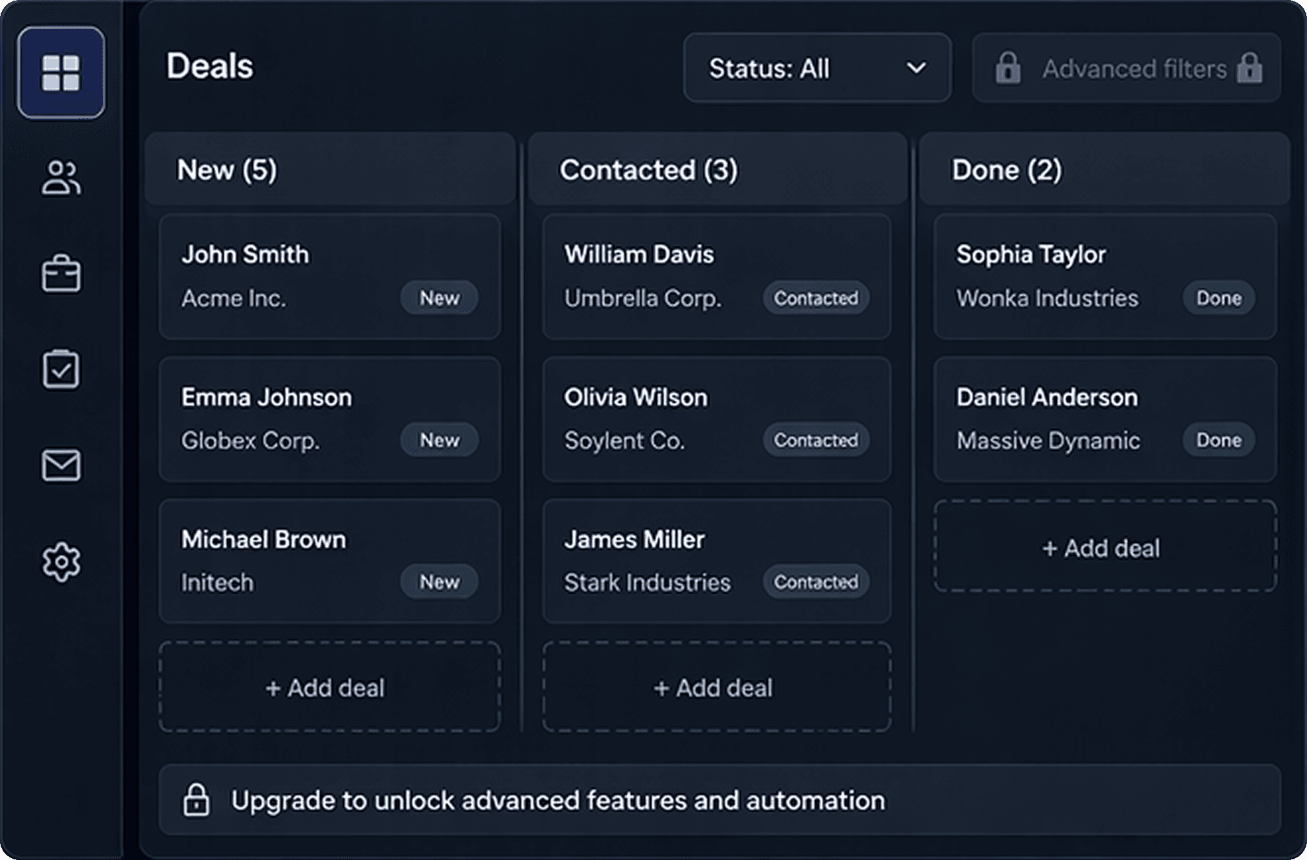Open the dashboard grid icon in sidebar
The height and width of the screenshot is (860, 1307).
[x=61, y=73]
